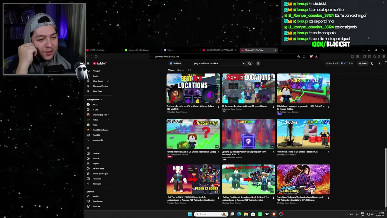The image size is (387, 218).
Task: Click the Windows taskbar Buscar search box
Action: pyautogui.click(x=211, y=214)
